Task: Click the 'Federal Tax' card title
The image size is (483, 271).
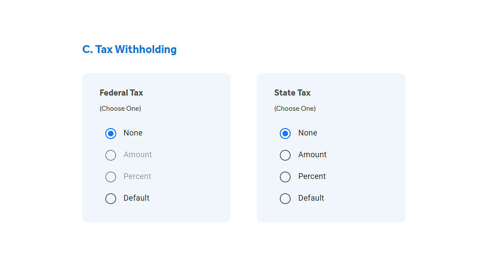Action: pyautogui.click(x=121, y=93)
